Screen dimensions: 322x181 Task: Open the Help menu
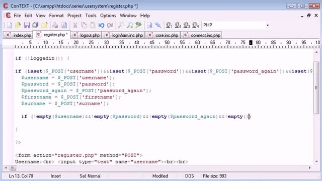pyautogui.click(x=145, y=16)
